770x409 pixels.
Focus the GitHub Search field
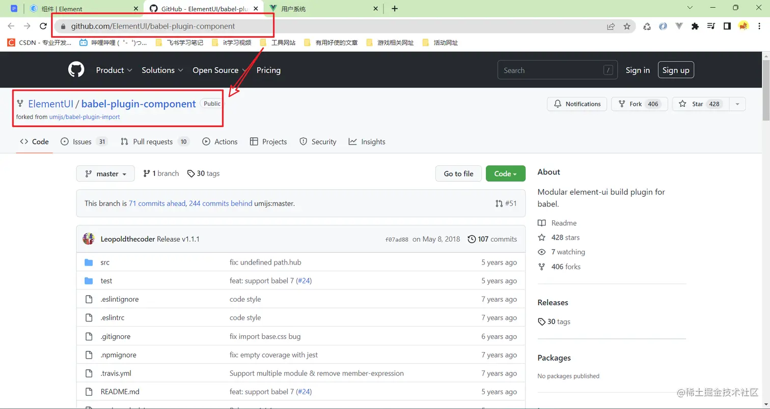click(x=557, y=70)
